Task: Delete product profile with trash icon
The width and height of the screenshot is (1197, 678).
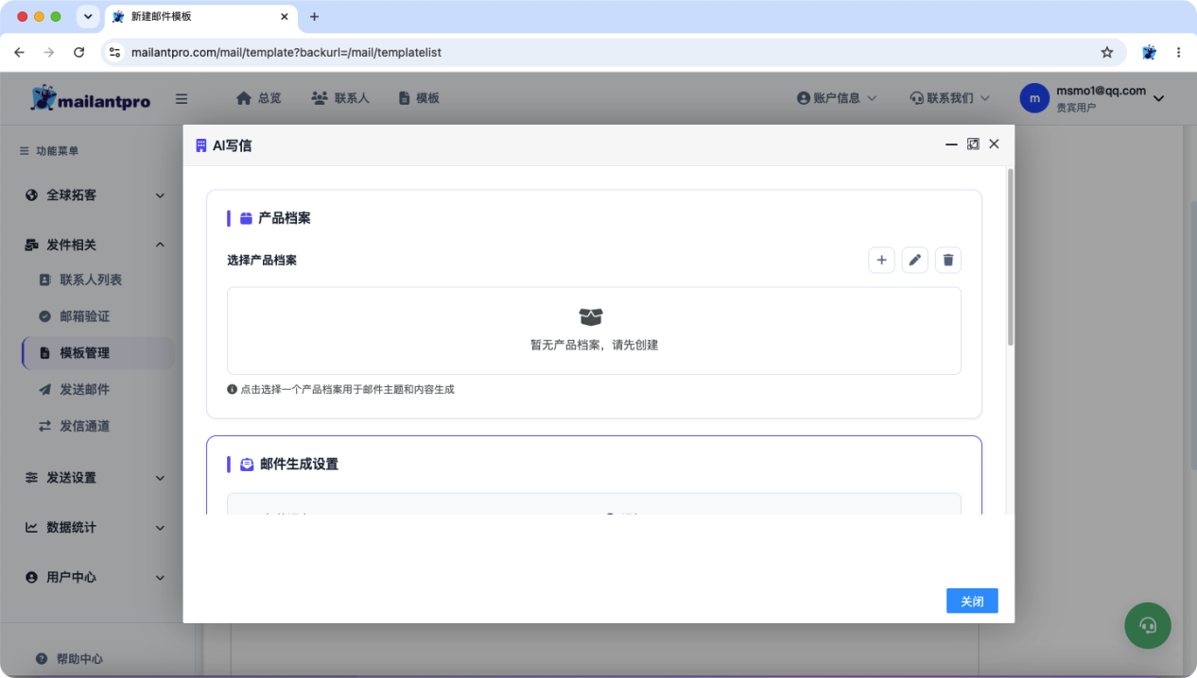Action: point(948,260)
